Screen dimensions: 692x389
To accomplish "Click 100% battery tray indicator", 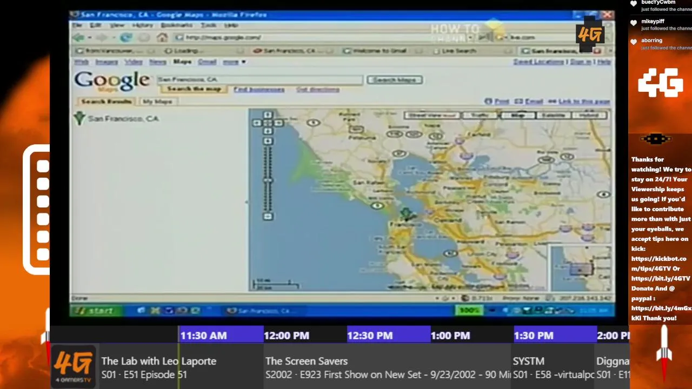I will [x=469, y=311].
